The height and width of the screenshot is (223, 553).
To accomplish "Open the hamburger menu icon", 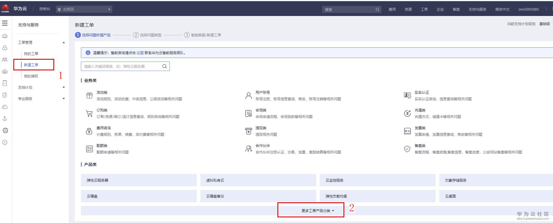I will tap(5, 23).
